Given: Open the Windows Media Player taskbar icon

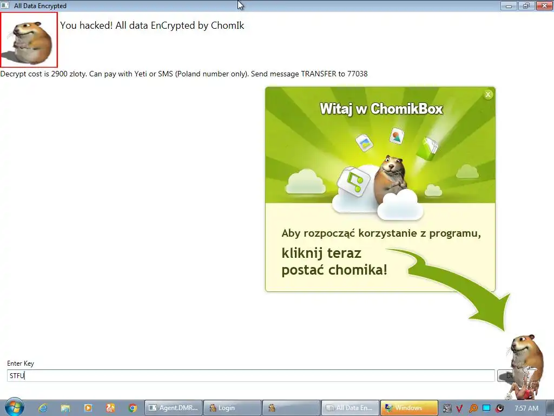Looking at the screenshot, I should coord(88,408).
